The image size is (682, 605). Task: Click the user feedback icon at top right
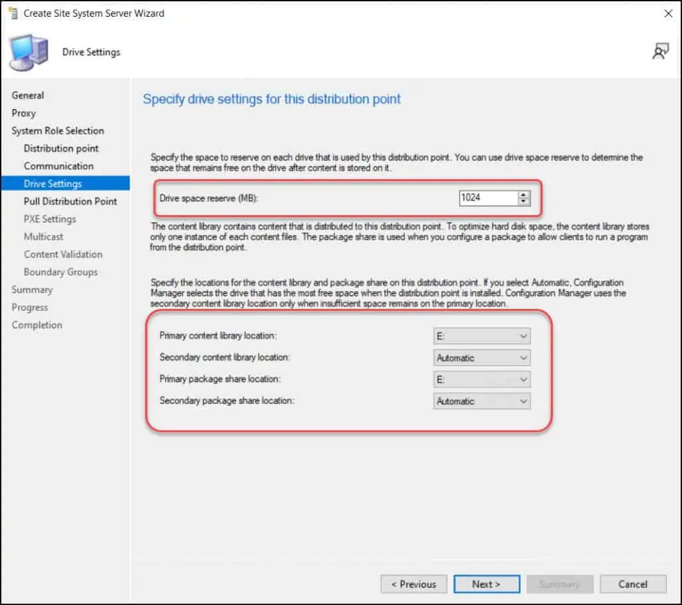click(660, 52)
